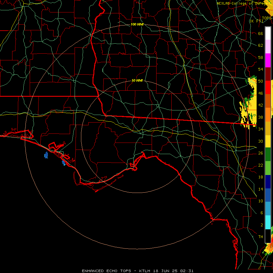Click legend value '18'
Screen dimensions: 273x273
261,177
